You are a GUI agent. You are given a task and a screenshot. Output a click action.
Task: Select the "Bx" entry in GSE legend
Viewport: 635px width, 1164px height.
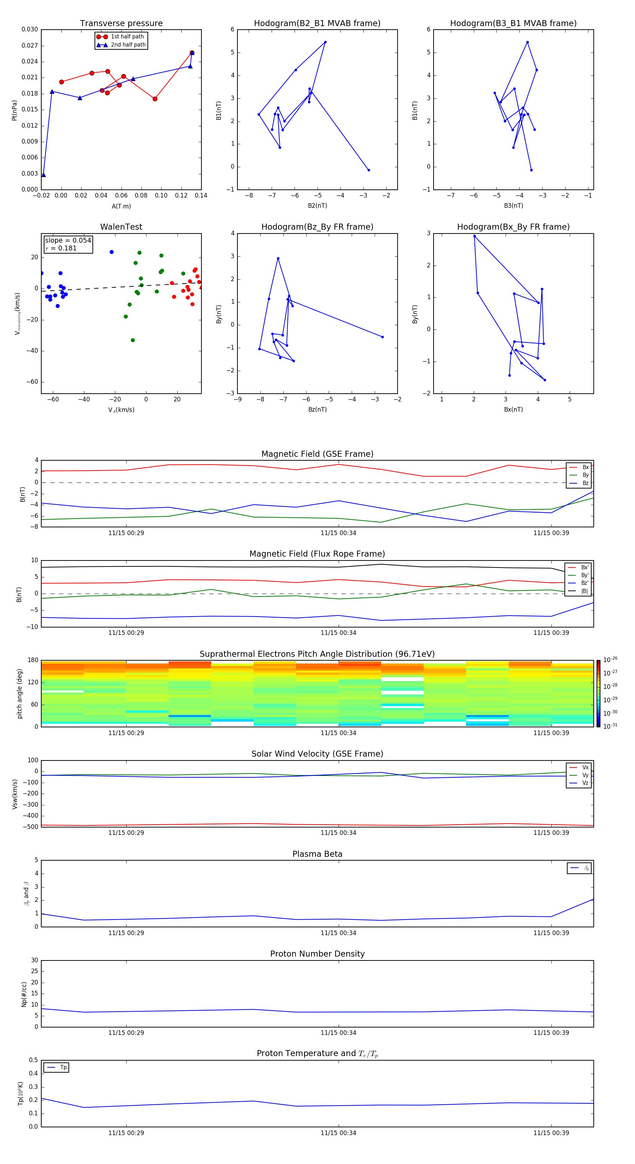[x=579, y=467]
